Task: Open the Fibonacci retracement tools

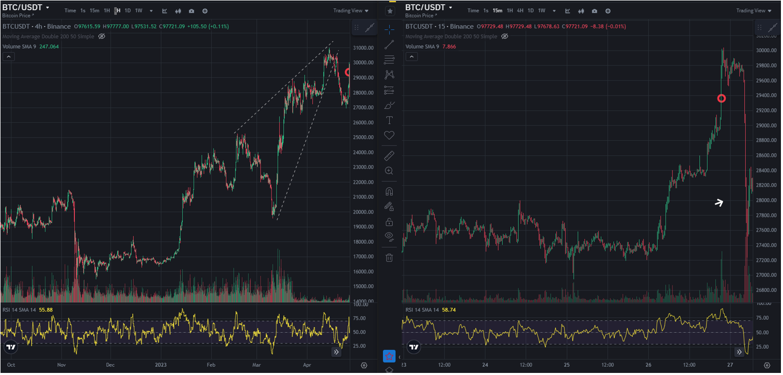Action: 389,60
